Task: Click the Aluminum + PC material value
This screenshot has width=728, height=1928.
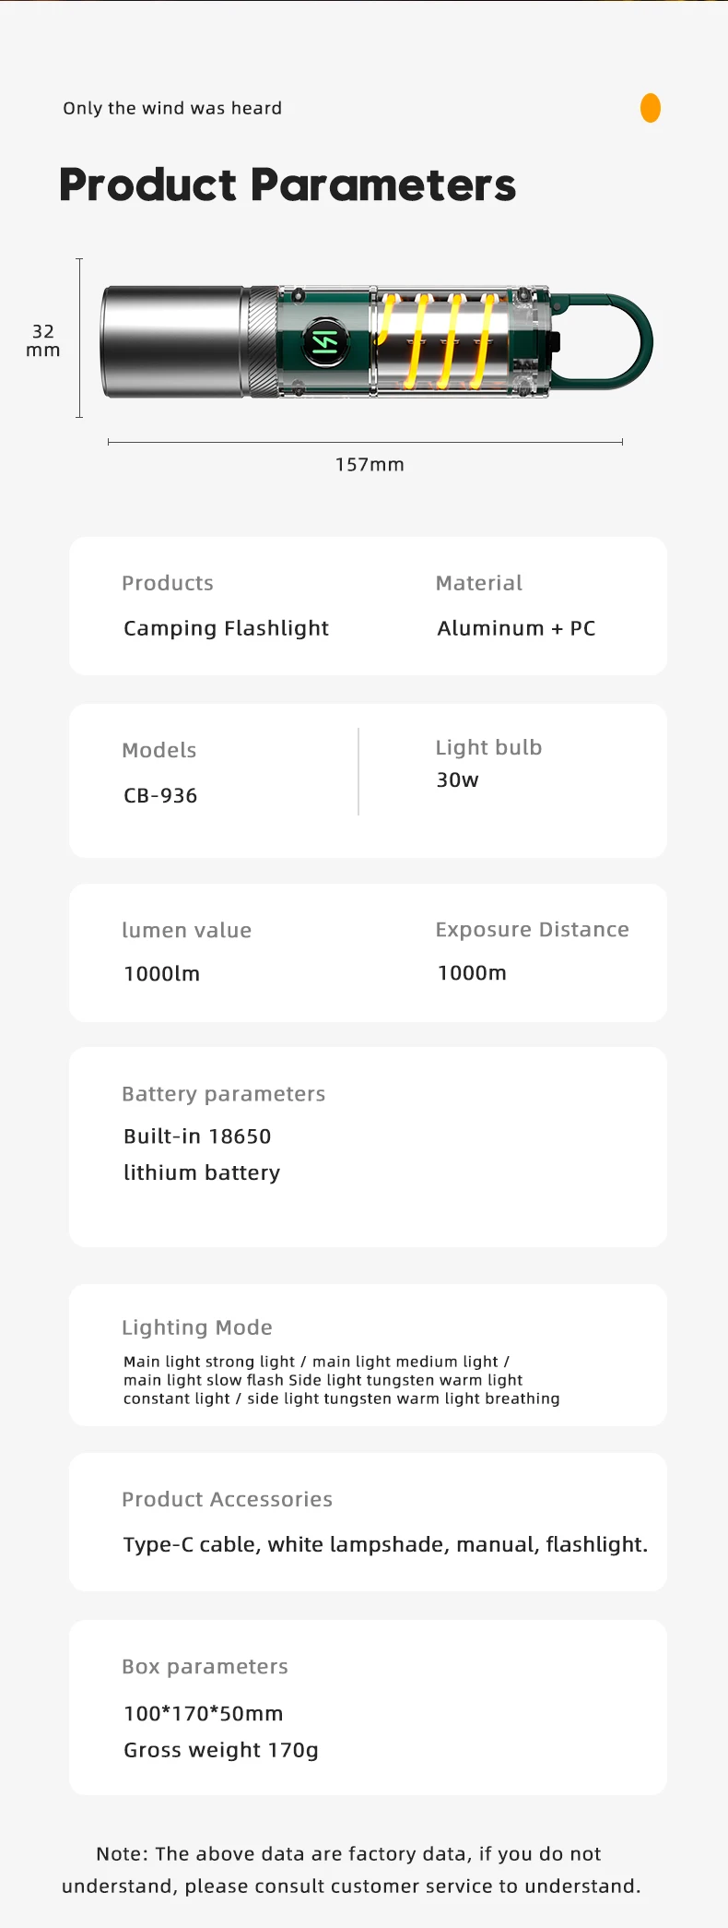Action: pyautogui.click(x=516, y=628)
